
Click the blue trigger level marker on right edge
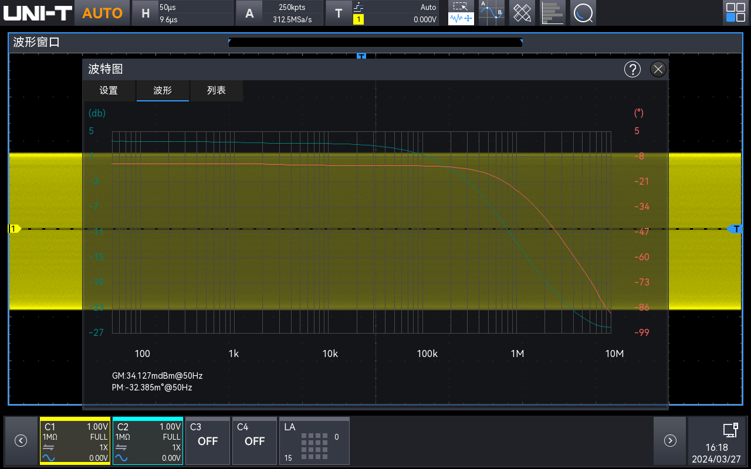735,229
